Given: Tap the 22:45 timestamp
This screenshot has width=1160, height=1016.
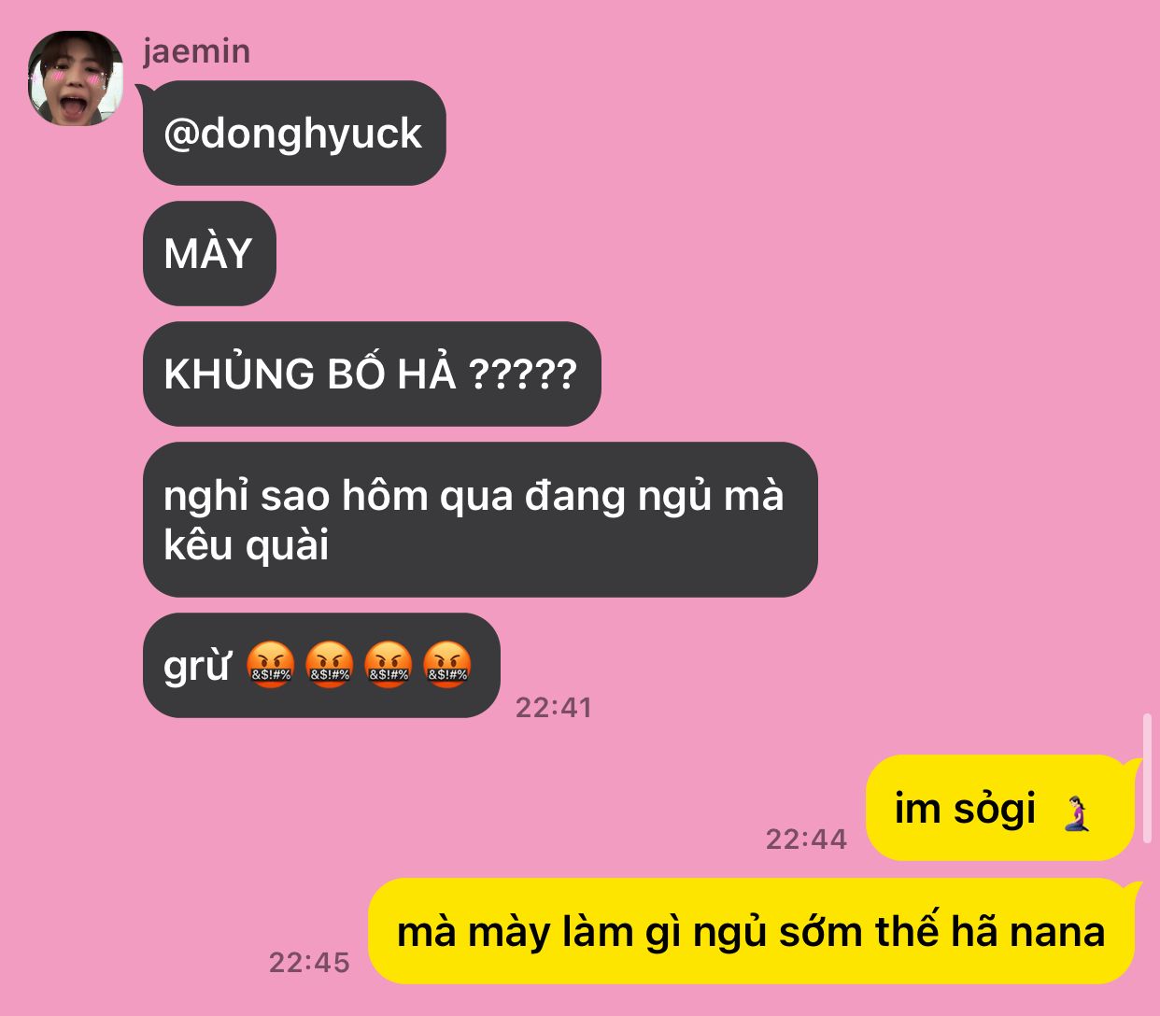Looking at the screenshot, I should tap(309, 962).
